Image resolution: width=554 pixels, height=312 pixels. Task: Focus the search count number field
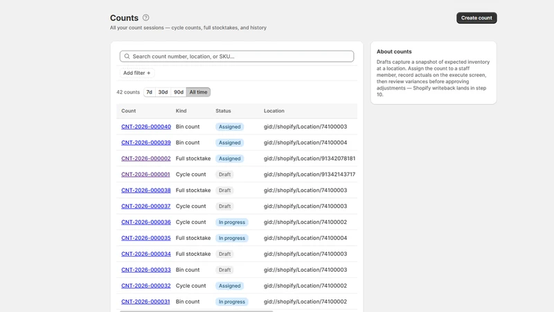pyautogui.click(x=237, y=56)
